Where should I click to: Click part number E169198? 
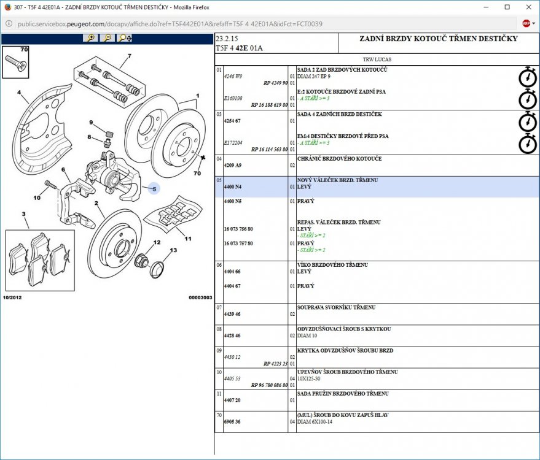(x=233, y=98)
